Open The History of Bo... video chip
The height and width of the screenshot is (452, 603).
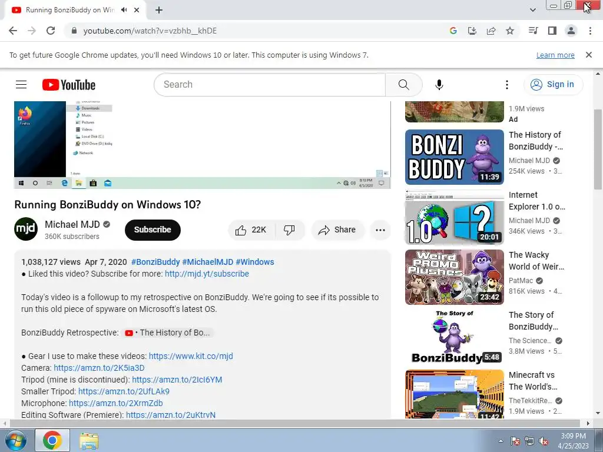click(x=167, y=333)
